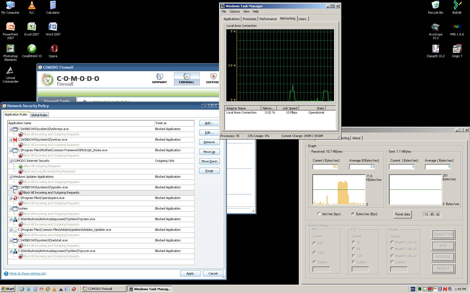Collapse the System application rule entry
This screenshot has height=293, width=470.
tap(11, 209)
